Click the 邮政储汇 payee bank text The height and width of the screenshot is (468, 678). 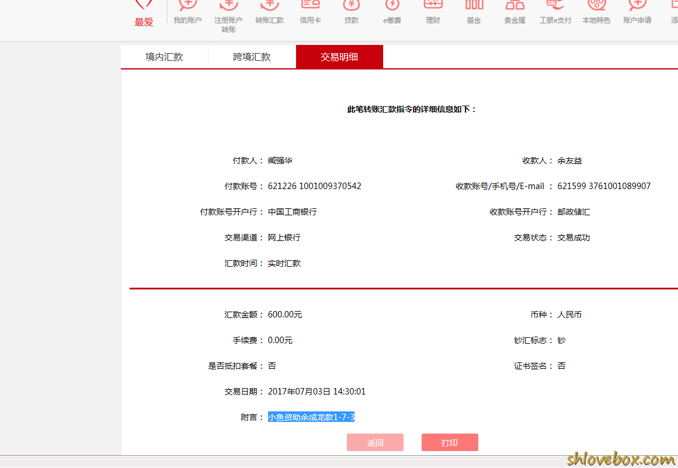pos(573,212)
